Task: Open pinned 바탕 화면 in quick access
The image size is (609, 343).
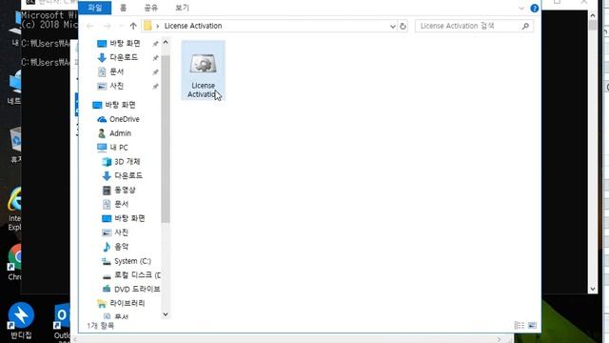Action: [x=125, y=43]
